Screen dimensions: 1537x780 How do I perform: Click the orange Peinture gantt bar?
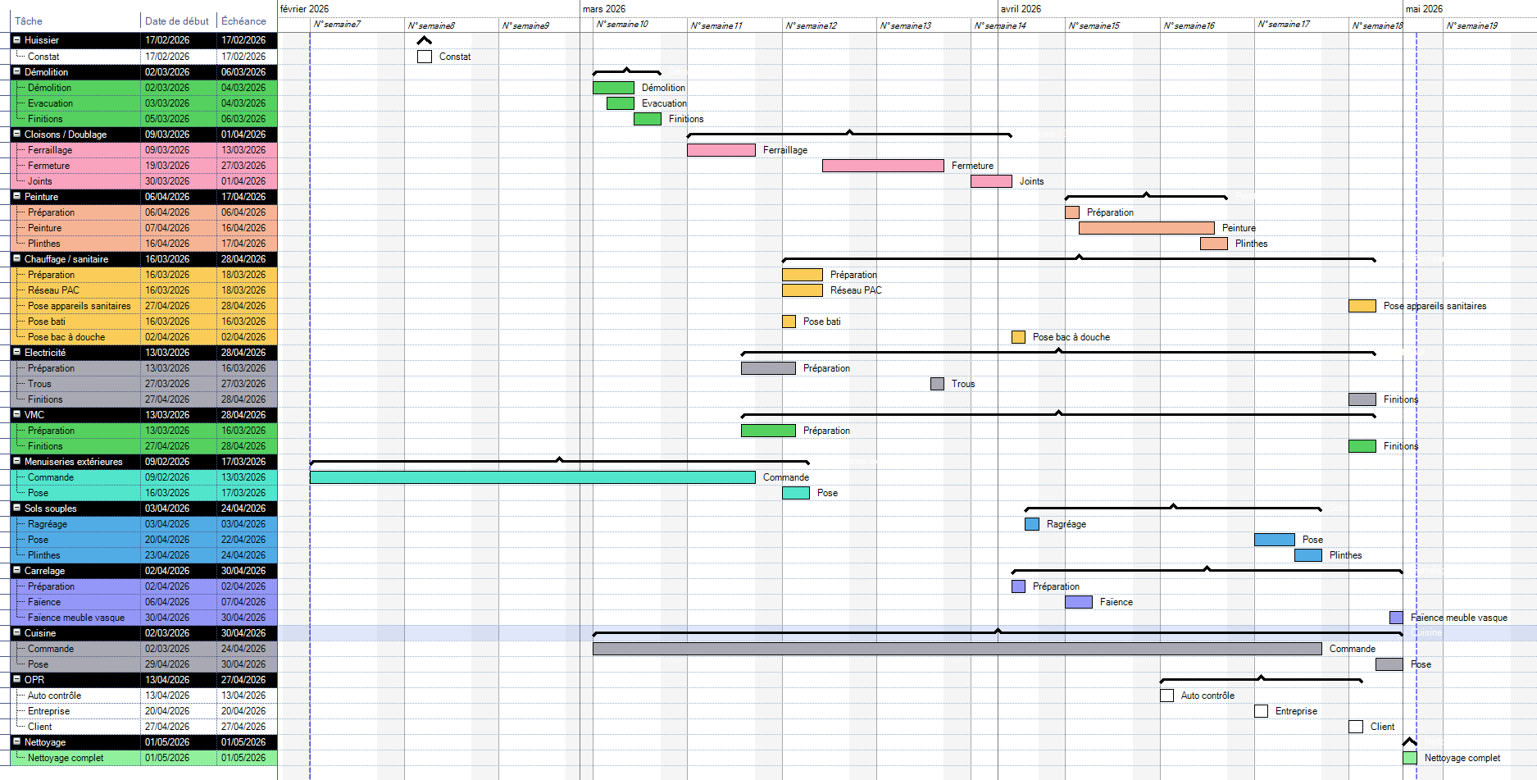1147,228
